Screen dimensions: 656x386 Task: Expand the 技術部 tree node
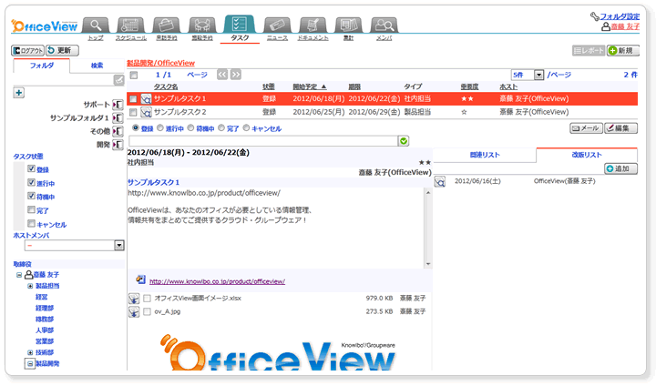coord(30,353)
